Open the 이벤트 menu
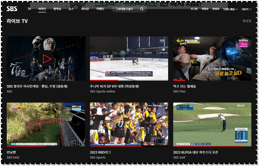This screenshot has width=260, height=167. (x=100, y=9)
